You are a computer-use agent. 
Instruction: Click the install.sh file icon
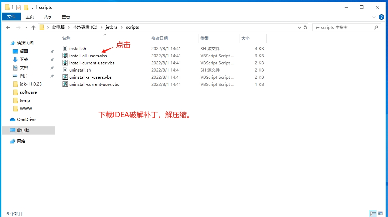[x=65, y=49]
